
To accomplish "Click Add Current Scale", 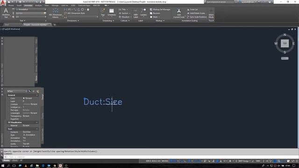I will coord(179,13).
